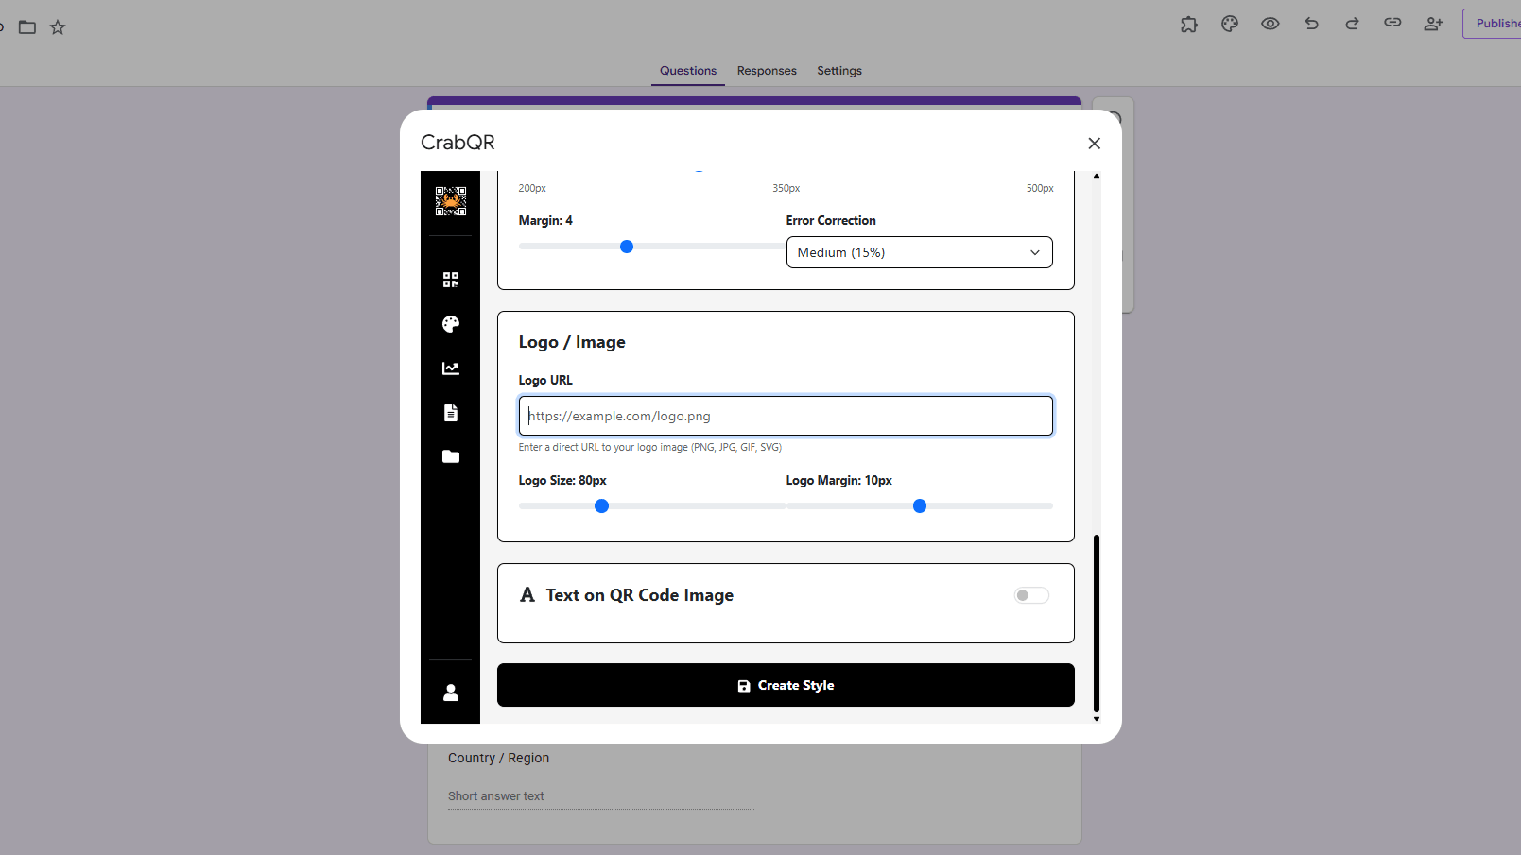Click the account icon at sidebar bottom
1521x855 pixels.
[450, 693]
